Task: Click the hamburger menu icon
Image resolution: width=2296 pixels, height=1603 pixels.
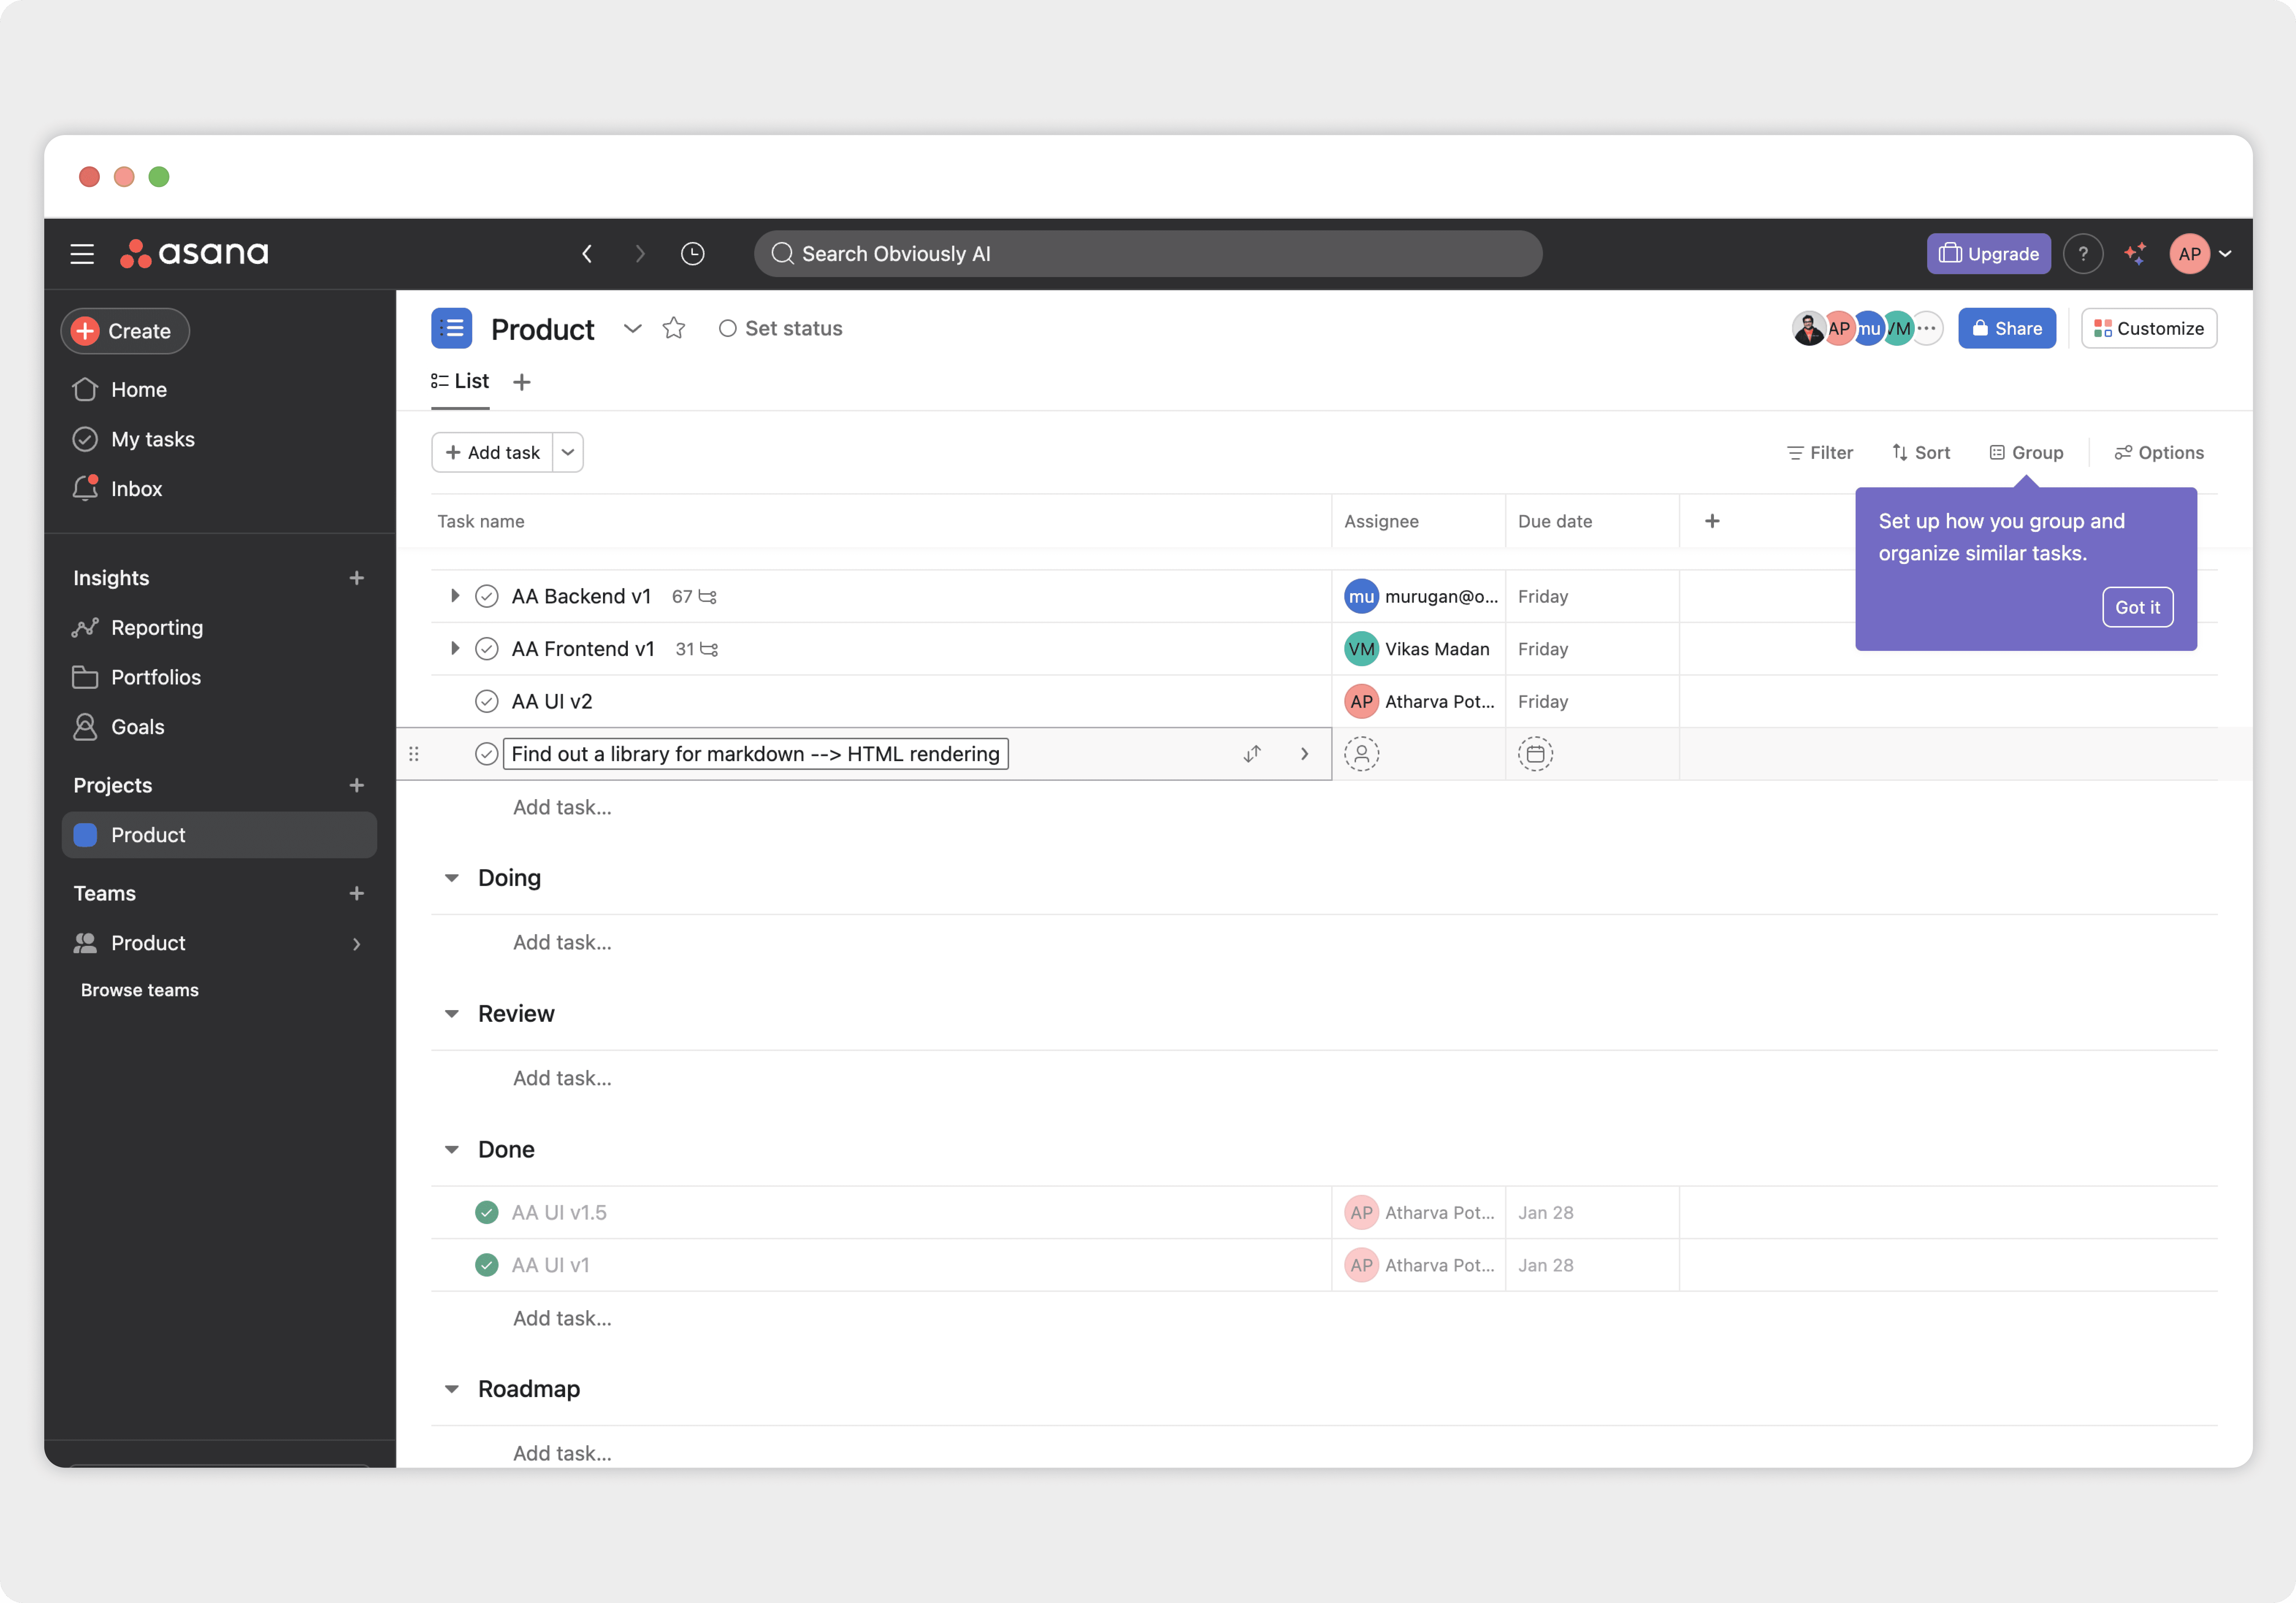Action: coord(82,254)
